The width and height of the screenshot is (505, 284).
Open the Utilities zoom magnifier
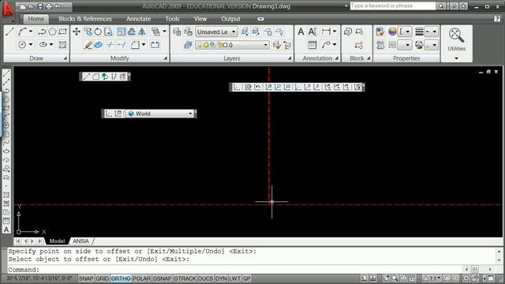(456, 35)
